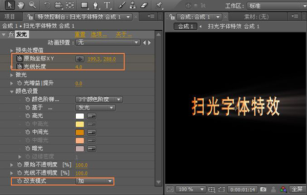Select the Selection arrow tool

[10, 5]
